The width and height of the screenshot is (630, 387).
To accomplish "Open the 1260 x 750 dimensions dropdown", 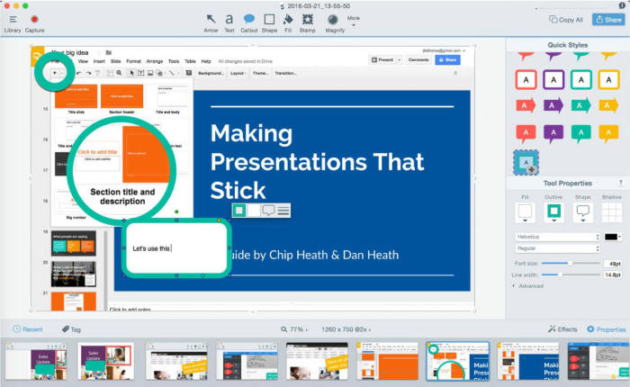I will 346,329.
